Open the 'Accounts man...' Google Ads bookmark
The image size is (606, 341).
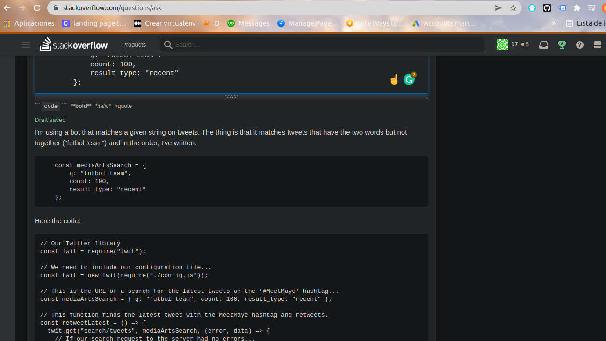click(444, 23)
